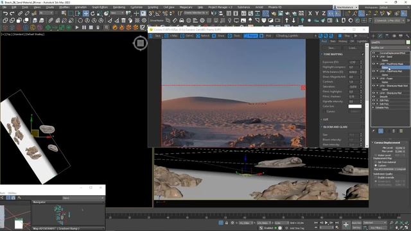Click the Play Animation button in timeline controls
Image resolution: width=411 pixels, height=231 pixels.
point(326,223)
